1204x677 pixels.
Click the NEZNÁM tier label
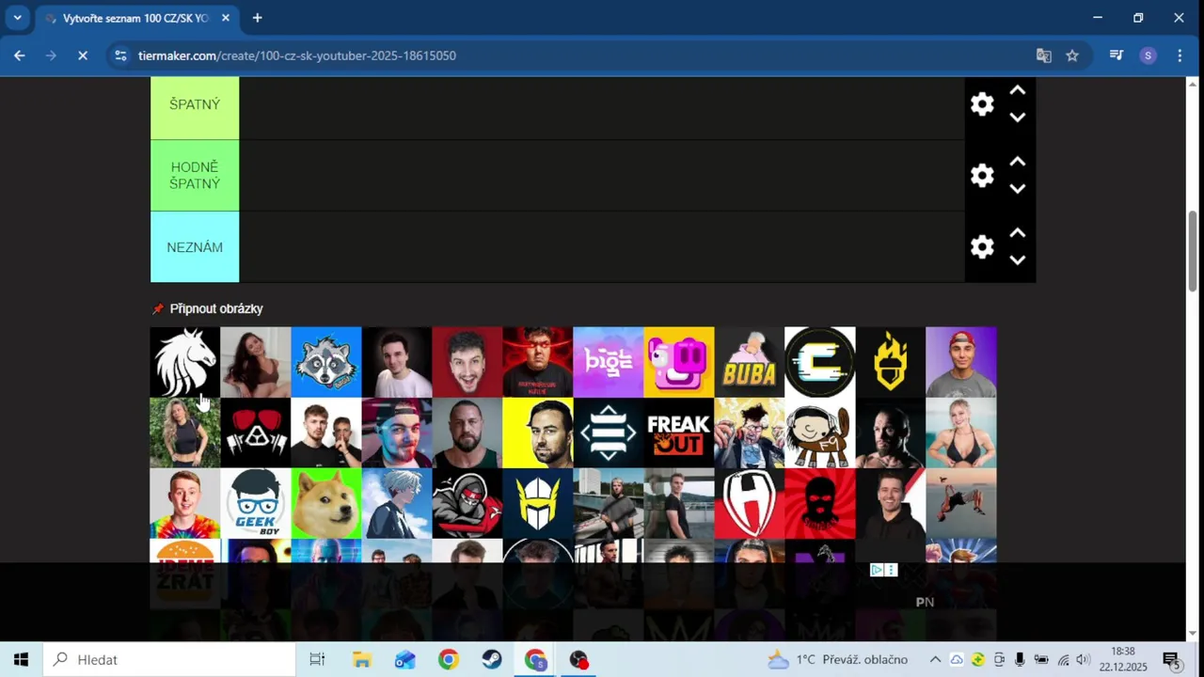(195, 247)
